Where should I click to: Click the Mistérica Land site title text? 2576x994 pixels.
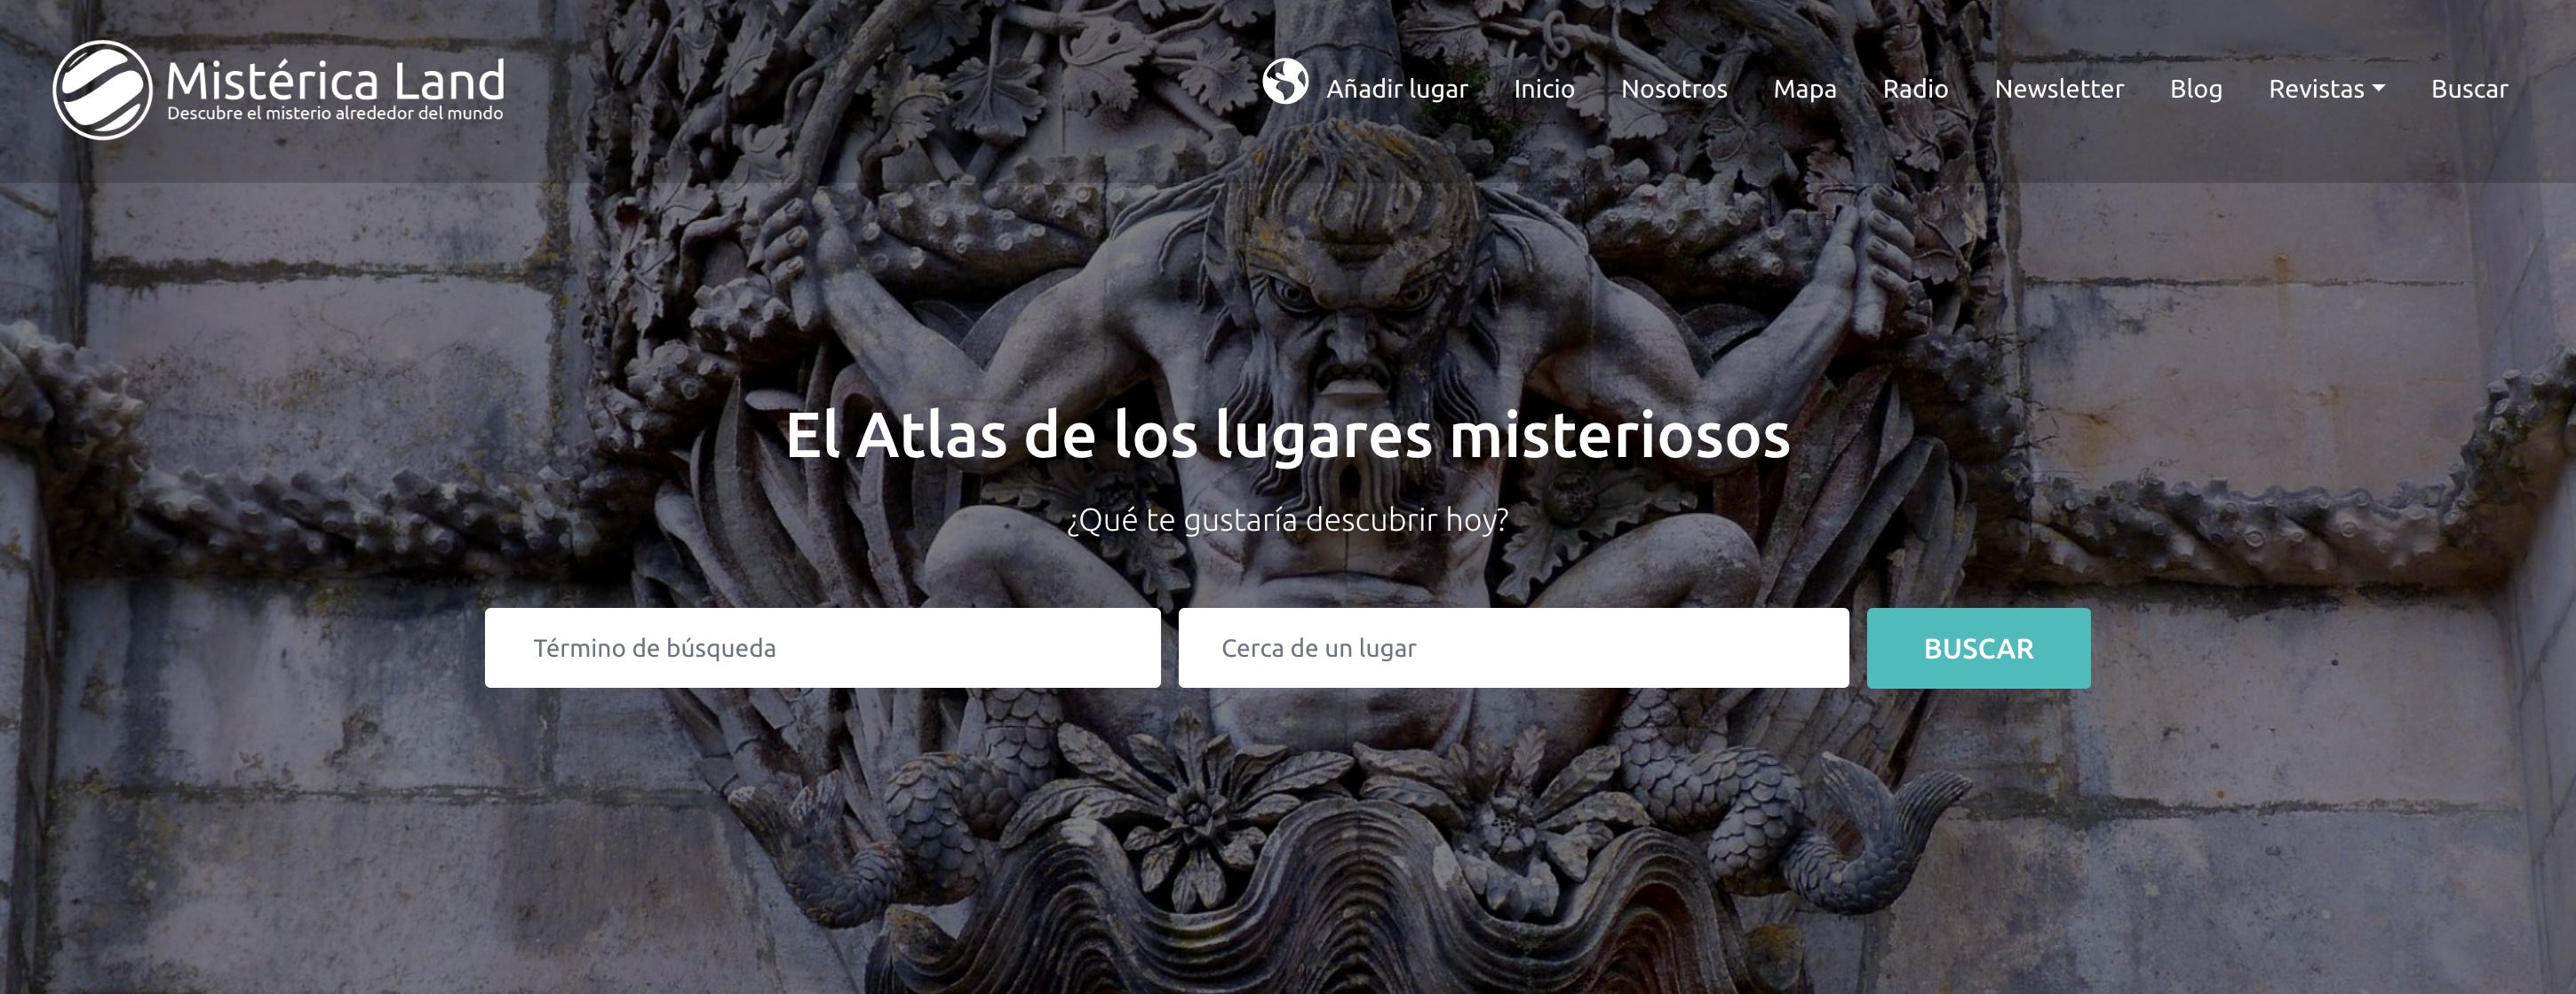(x=335, y=80)
